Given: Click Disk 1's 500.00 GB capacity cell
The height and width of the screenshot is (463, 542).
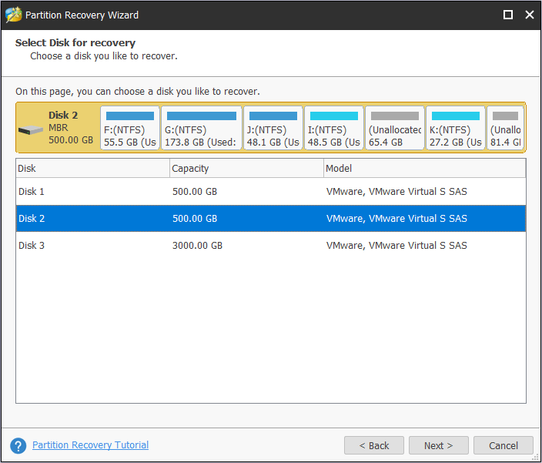Looking at the screenshot, I should click(x=195, y=192).
